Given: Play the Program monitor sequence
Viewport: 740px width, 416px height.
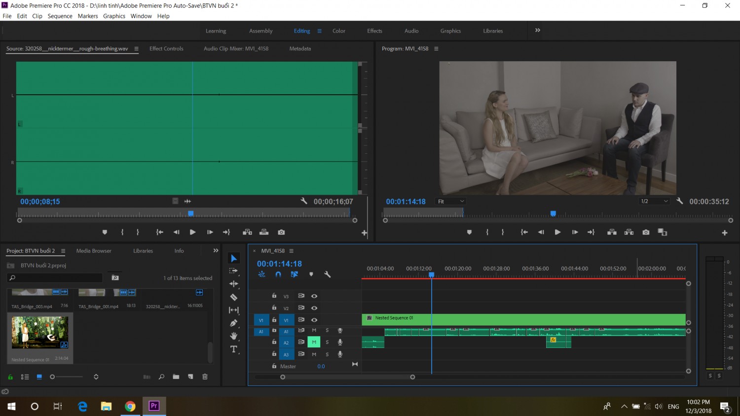Looking at the screenshot, I should click(557, 232).
